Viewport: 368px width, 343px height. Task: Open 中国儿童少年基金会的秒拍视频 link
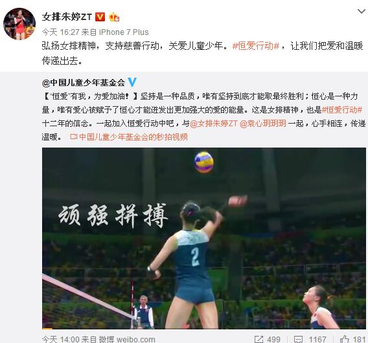click(133, 137)
